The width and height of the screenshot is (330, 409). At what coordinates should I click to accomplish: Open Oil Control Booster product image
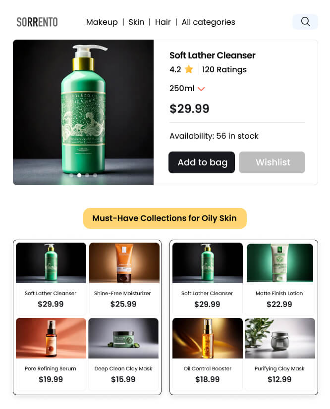point(208,338)
